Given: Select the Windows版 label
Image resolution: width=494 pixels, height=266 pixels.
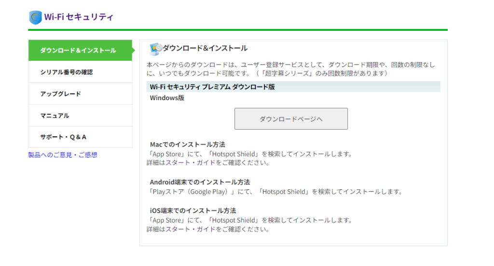Looking at the screenshot, I should pos(167,98).
